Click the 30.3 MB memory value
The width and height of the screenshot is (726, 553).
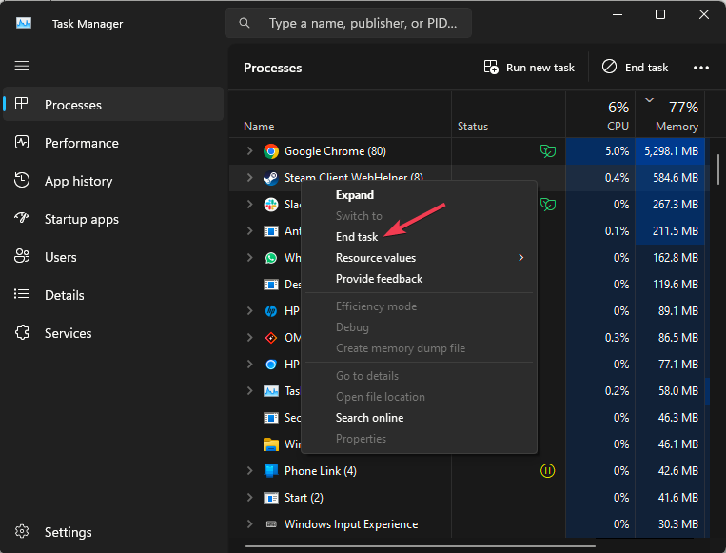[677, 524]
